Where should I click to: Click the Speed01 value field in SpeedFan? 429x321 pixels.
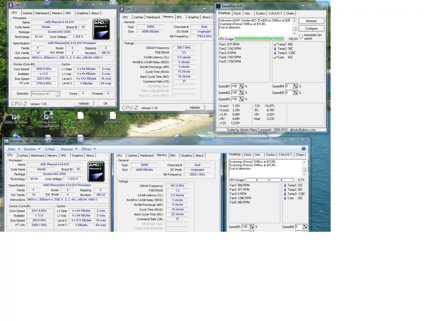pyautogui.click(x=235, y=86)
